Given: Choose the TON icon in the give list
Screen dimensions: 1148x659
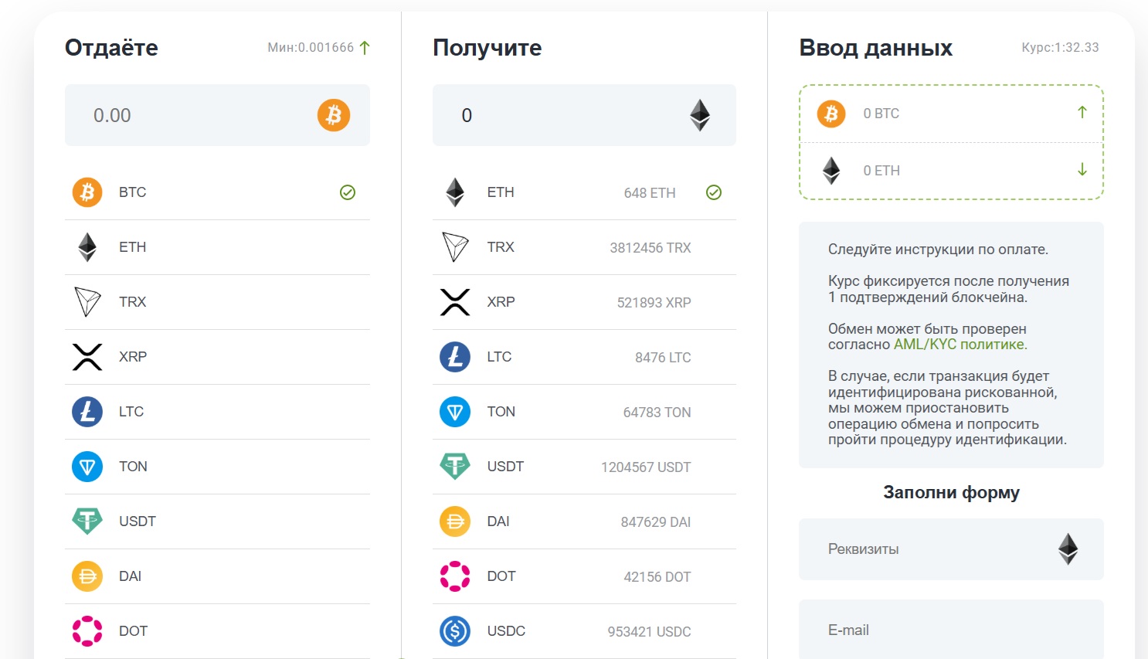Looking at the screenshot, I should [x=87, y=467].
